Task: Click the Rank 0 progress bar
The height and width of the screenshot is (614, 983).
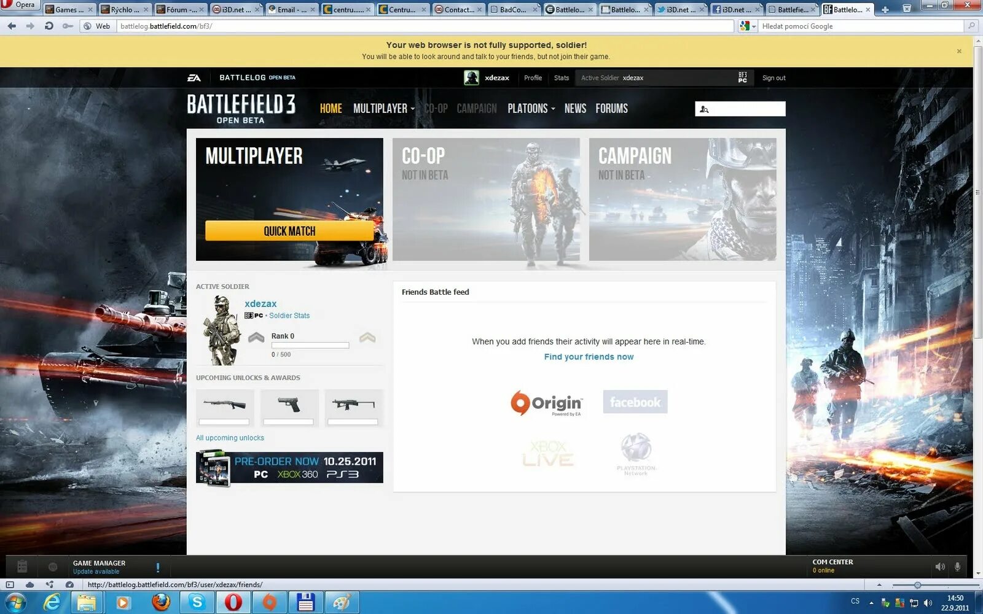Action: click(x=310, y=346)
